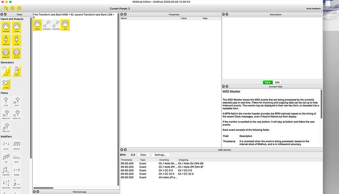Select the REPEATER modifier pipe
The height and width of the screenshot is (194, 339).
(x=17, y=145)
